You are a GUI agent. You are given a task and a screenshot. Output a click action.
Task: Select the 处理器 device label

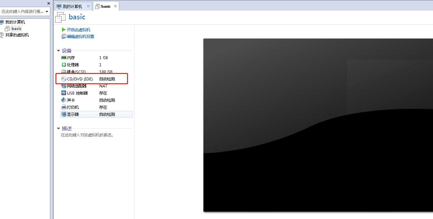(73, 65)
